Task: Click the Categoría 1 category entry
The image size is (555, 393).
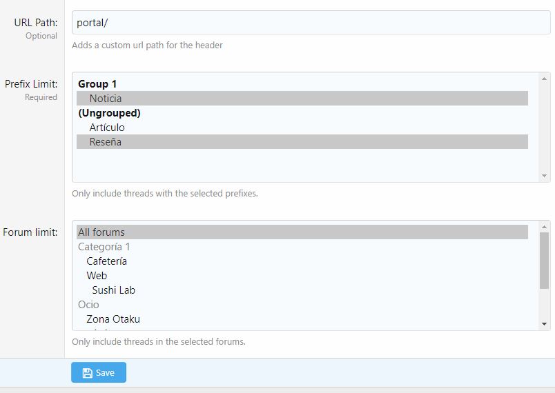Action: pyautogui.click(x=104, y=247)
